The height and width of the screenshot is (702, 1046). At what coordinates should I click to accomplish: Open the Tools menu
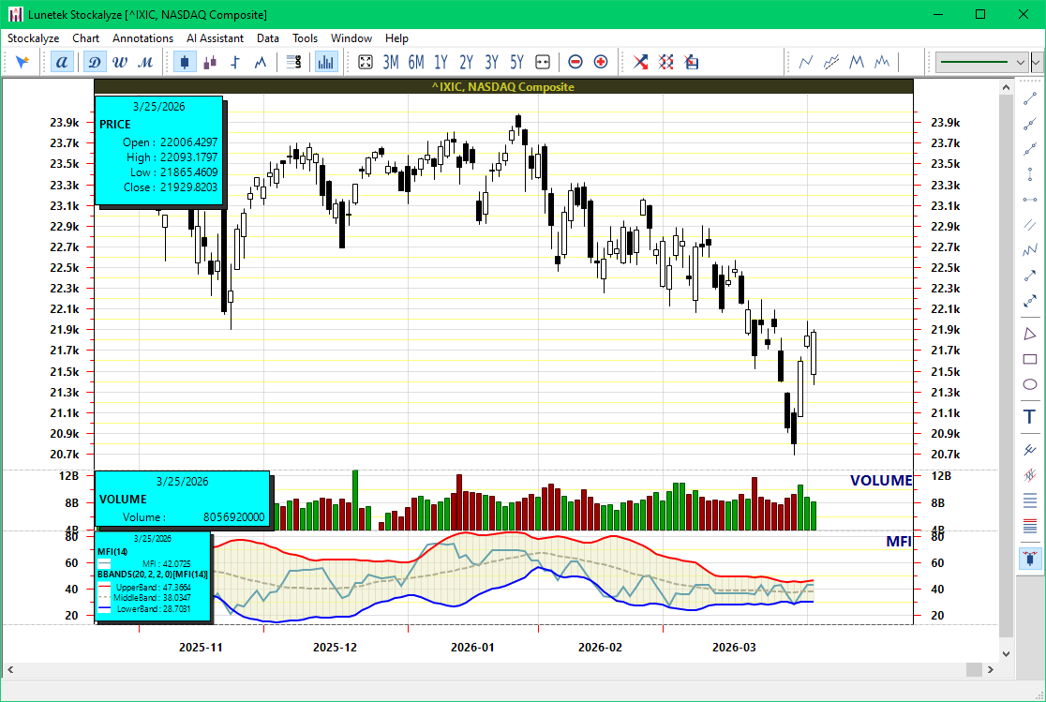pyautogui.click(x=305, y=38)
